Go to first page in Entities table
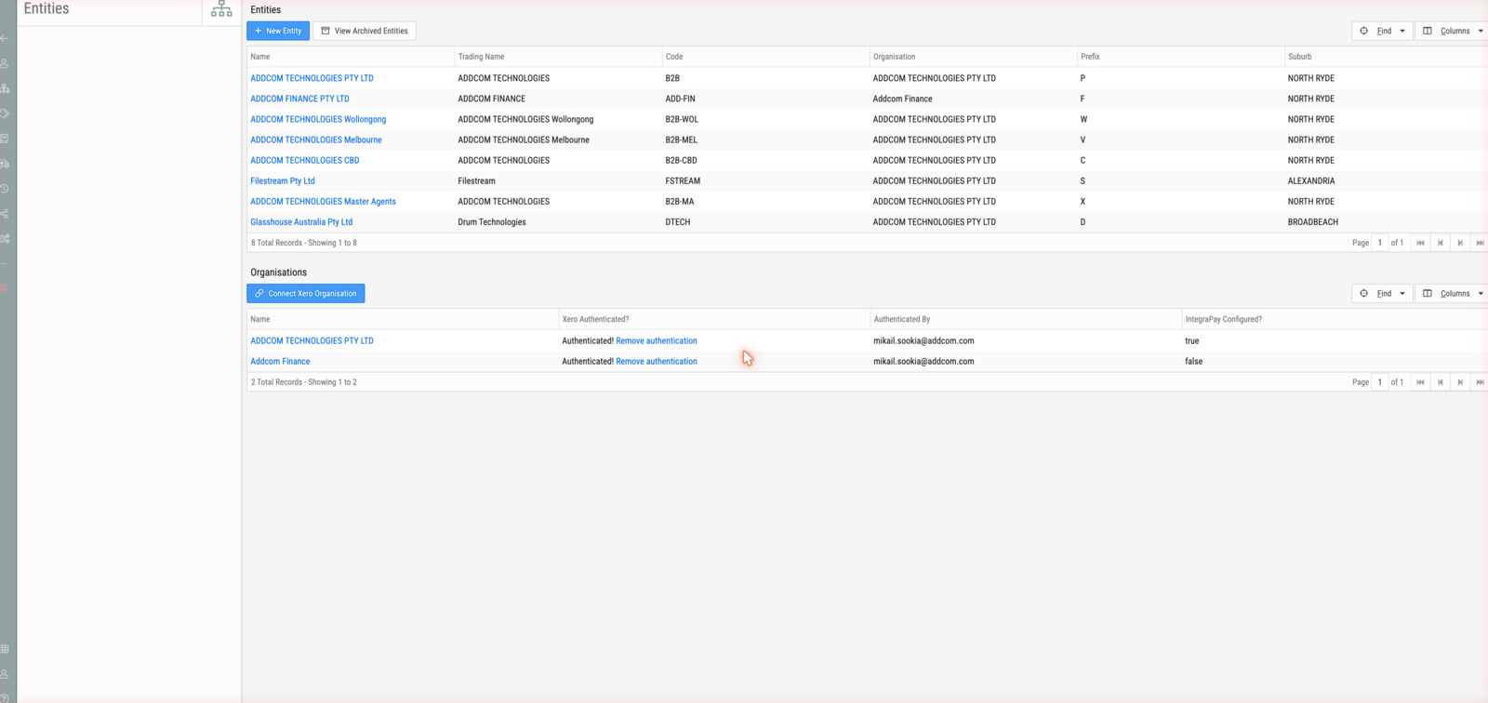 click(1420, 243)
